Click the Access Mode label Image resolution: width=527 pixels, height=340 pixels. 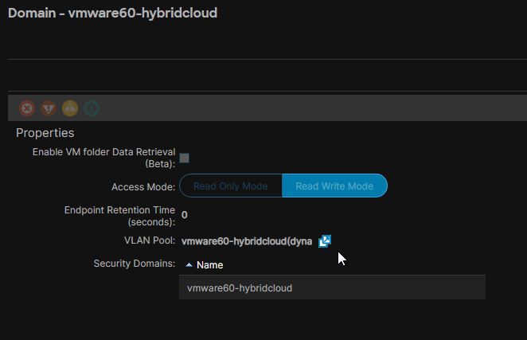coord(143,187)
